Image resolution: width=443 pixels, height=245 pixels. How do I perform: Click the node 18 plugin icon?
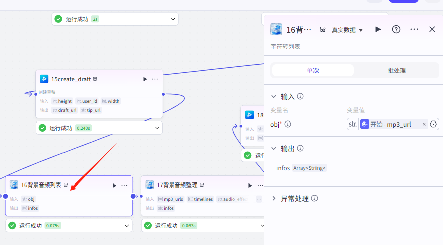coord(249,115)
